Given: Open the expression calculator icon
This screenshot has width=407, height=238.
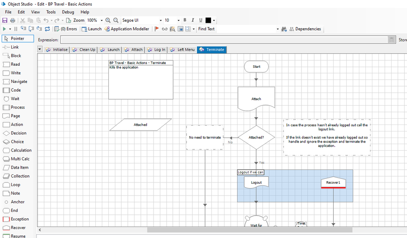Looking at the screenshot, I should coord(392,40).
